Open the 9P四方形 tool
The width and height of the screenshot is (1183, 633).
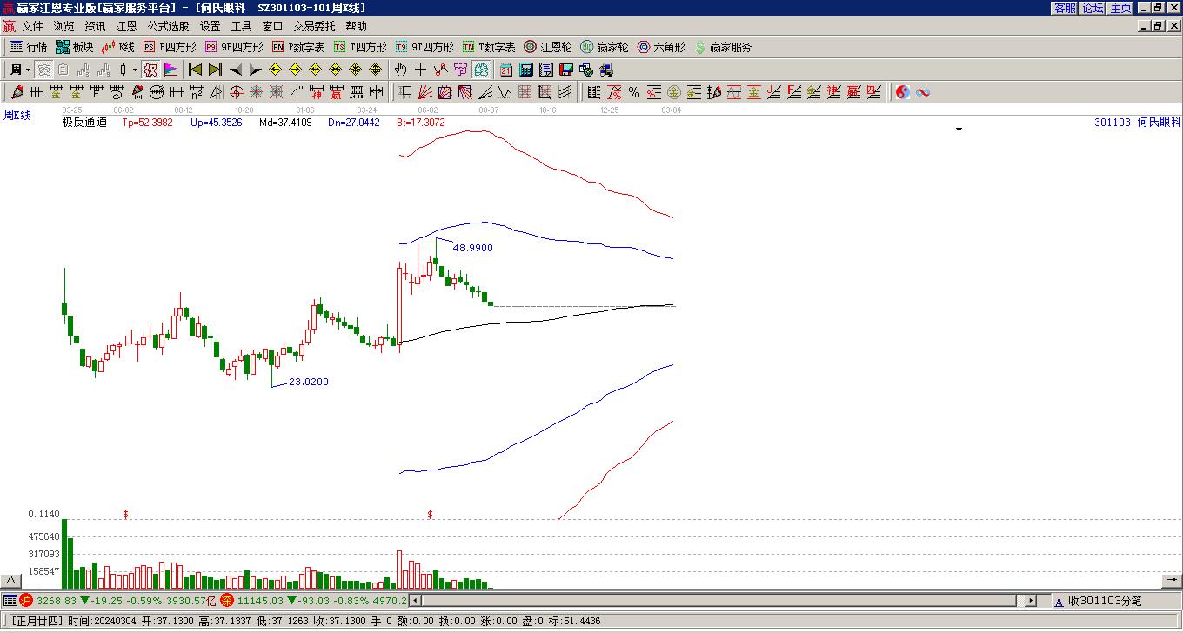pyautogui.click(x=233, y=47)
